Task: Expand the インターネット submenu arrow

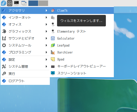Action: 46,17
